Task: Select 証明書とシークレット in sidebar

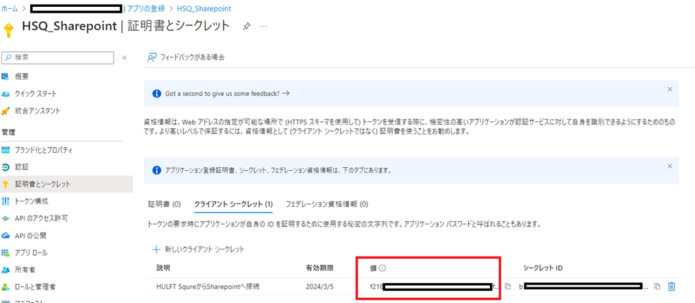Action: pyautogui.click(x=42, y=184)
